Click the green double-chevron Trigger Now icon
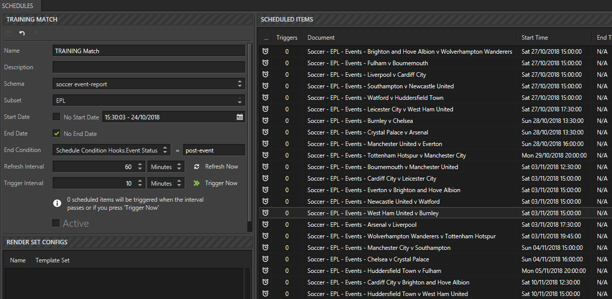Viewport: 612px width, 299px height. coord(197,183)
